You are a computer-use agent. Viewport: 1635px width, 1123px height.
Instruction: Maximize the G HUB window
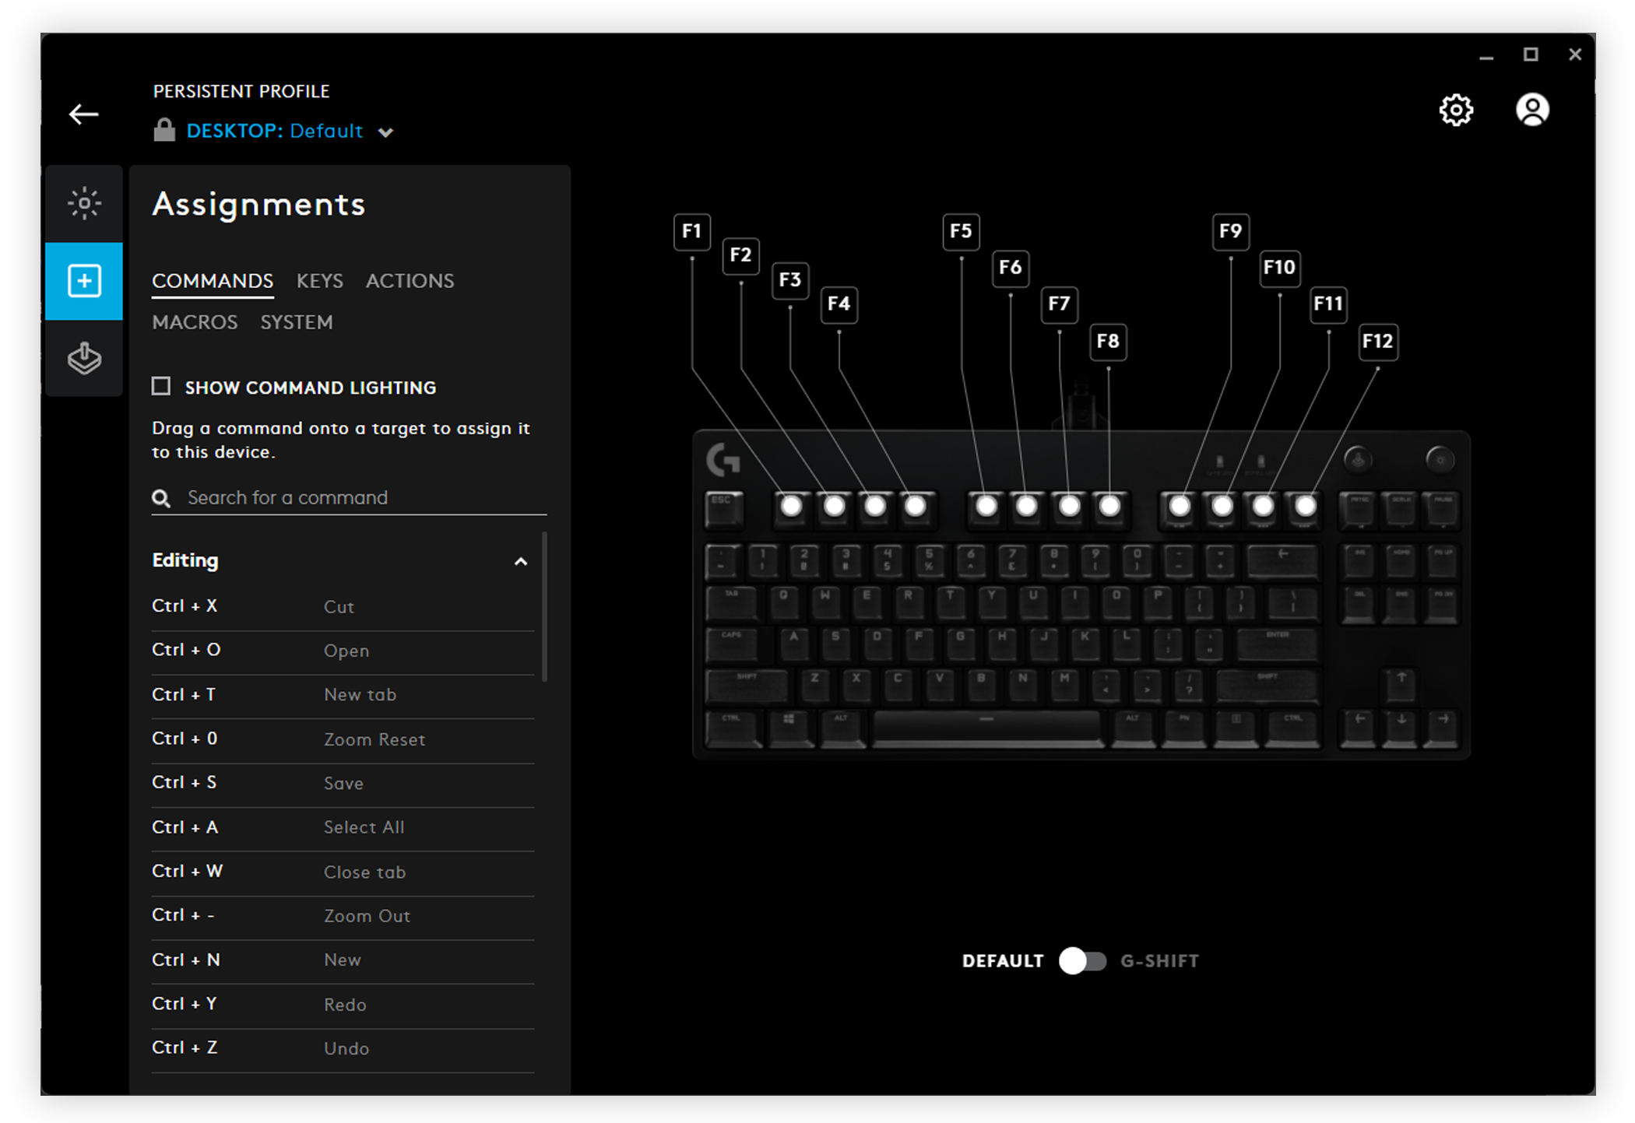(x=1530, y=54)
